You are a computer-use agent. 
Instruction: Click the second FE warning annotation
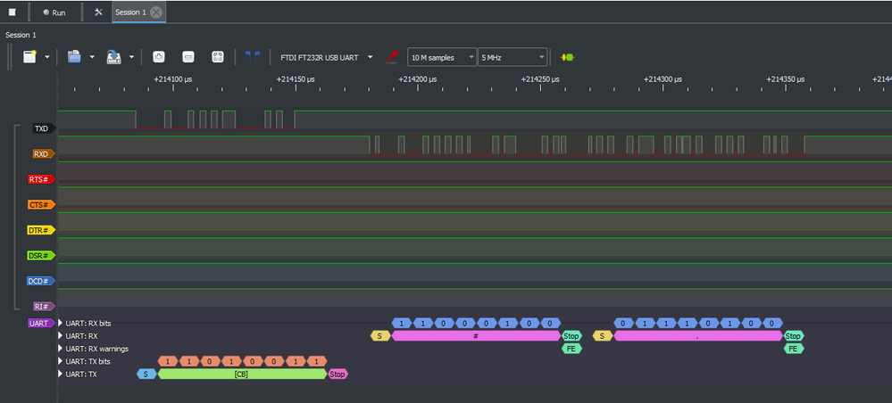click(x=793, y=349)
